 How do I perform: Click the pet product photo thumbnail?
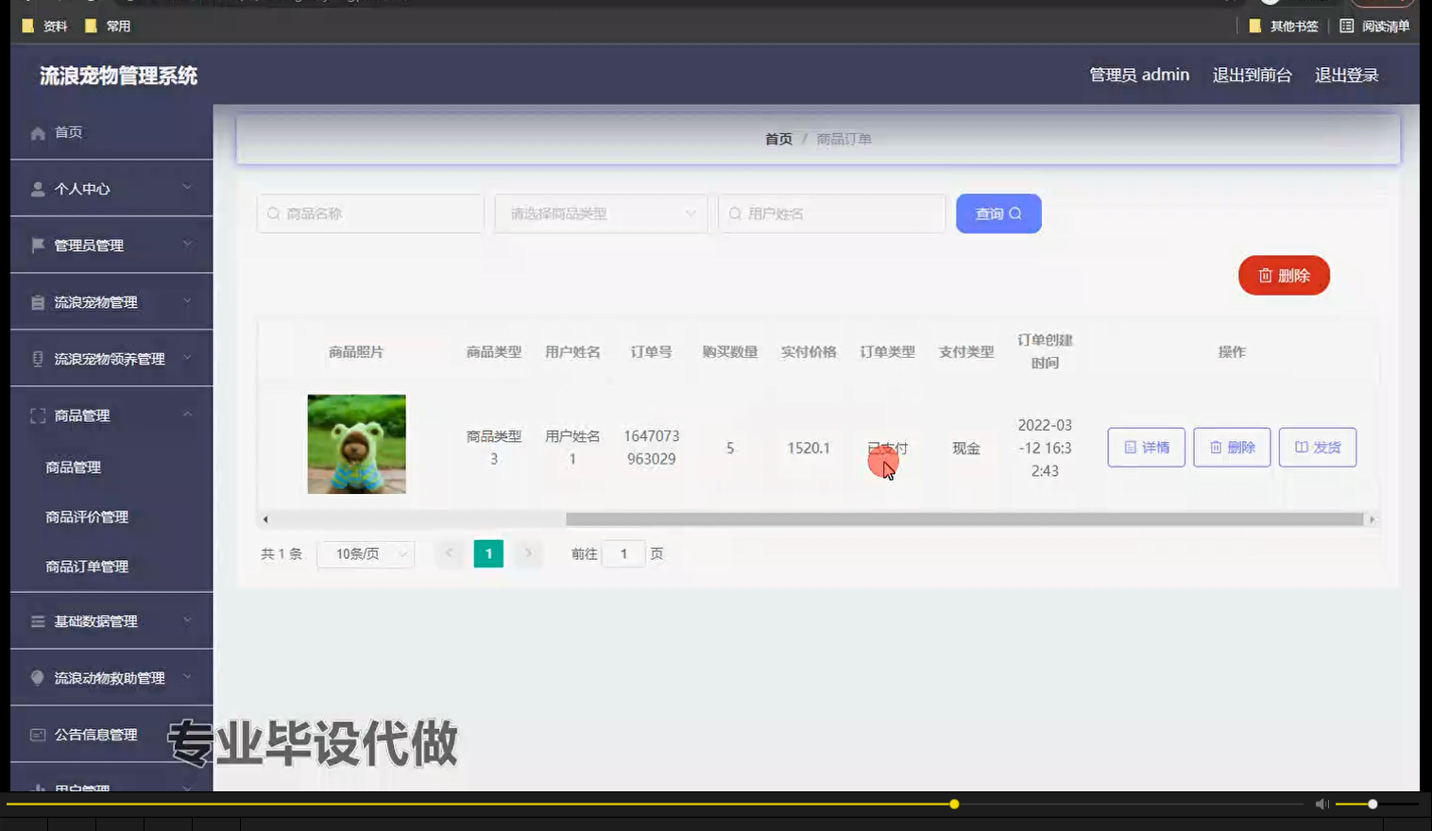[x=356, y=444]
